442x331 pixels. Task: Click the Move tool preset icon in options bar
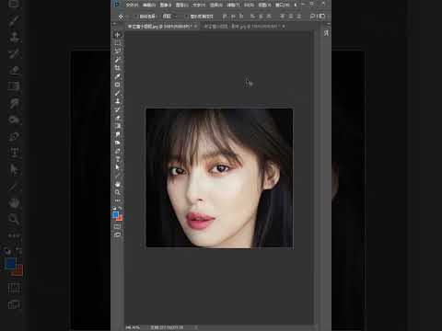pyautogui.click(x=121, y=17)
